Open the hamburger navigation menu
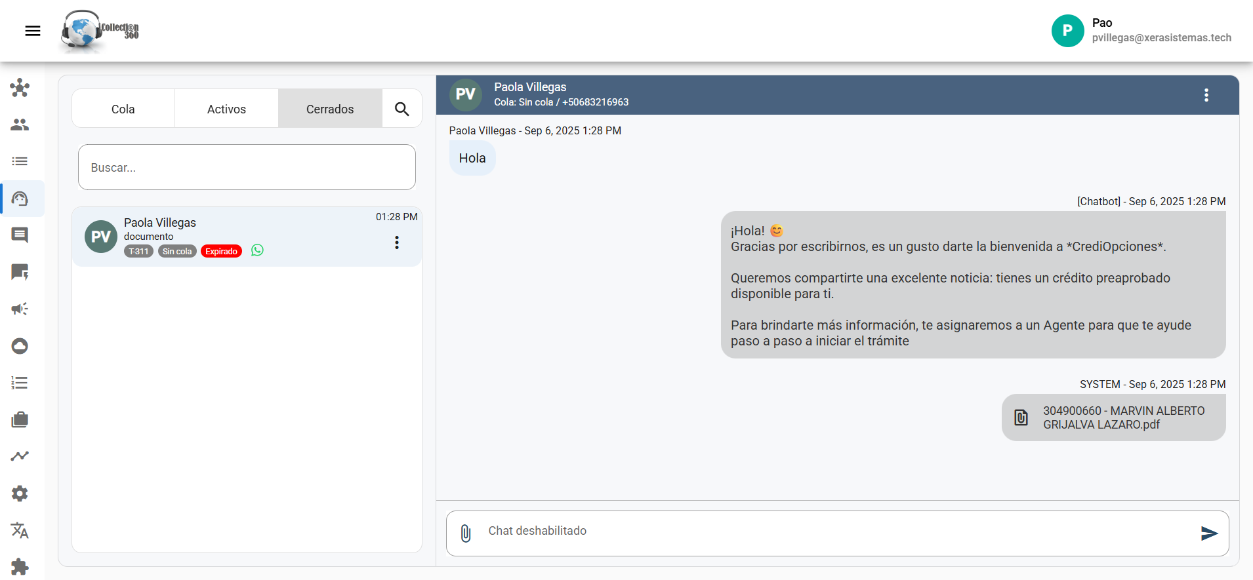The height and width of the screenshot is (580, 1253). click(33, 31)
